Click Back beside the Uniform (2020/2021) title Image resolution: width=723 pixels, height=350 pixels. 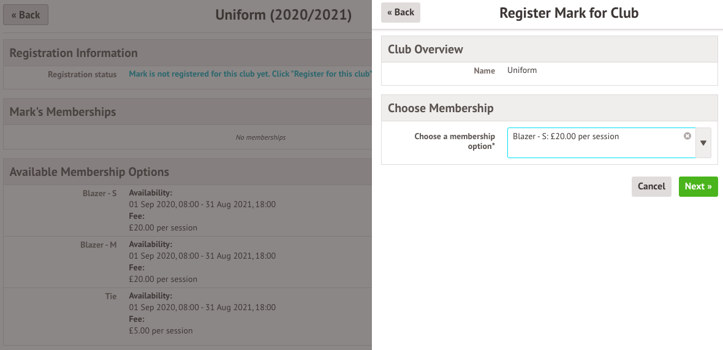[x=26, y=15]
